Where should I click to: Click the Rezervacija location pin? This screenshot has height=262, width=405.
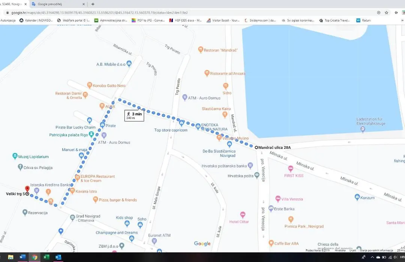point(25,212)
